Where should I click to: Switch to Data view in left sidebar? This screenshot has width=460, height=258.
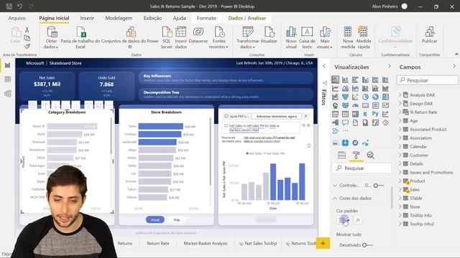click(x=8, y=80)
